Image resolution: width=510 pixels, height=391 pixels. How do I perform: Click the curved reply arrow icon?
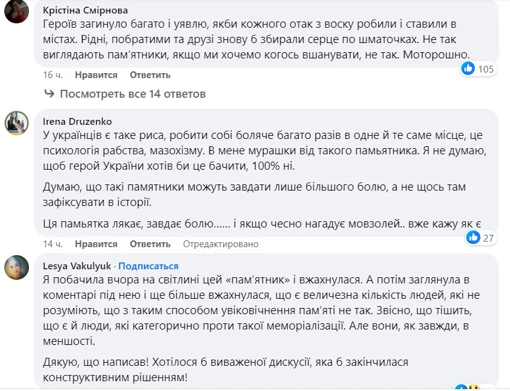point(50,94)
